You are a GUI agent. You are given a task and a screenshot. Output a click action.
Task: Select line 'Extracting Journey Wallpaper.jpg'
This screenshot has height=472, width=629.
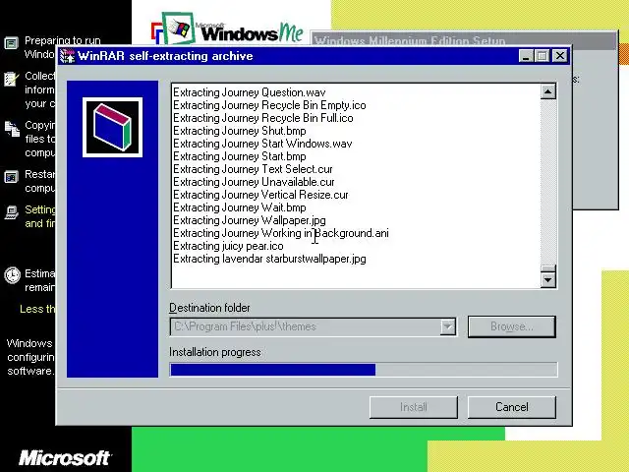point(249,220)
